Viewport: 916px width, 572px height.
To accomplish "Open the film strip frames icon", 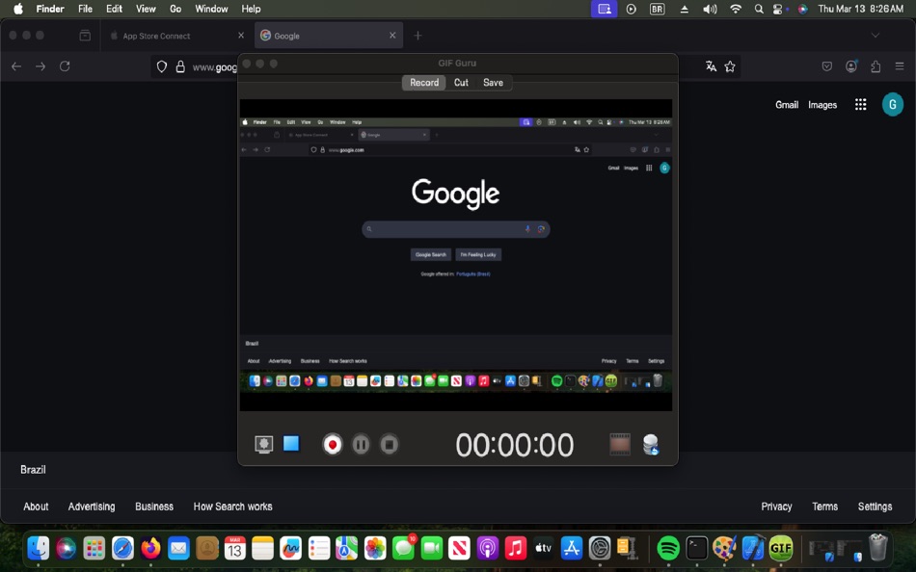I will [x=620, y=444].
